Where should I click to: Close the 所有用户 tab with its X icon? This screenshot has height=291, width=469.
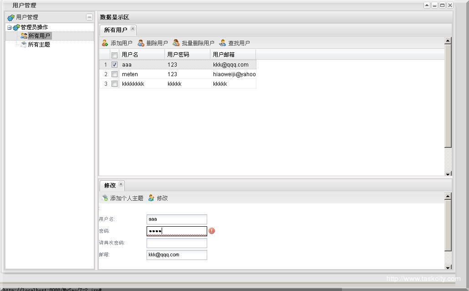[x=133, y=29]
